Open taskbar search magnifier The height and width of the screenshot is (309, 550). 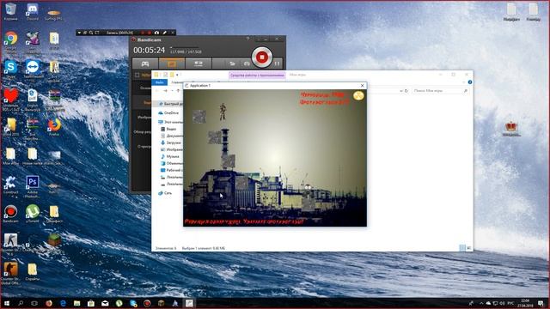(21, 303)
